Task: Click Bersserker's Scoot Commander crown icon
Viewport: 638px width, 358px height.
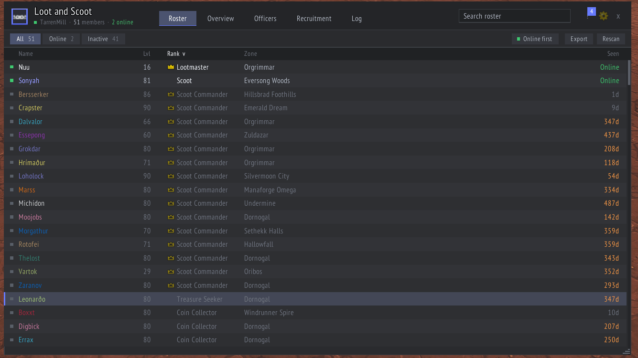Action: tap(171, 95)
